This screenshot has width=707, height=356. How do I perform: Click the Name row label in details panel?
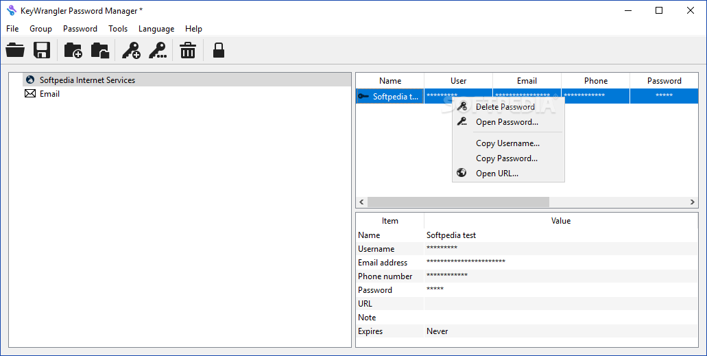[x=369, y=235]
